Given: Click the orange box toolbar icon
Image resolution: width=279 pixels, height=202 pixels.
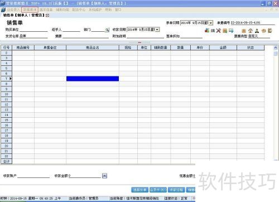Looking at the screenshot, I should 244,31.
